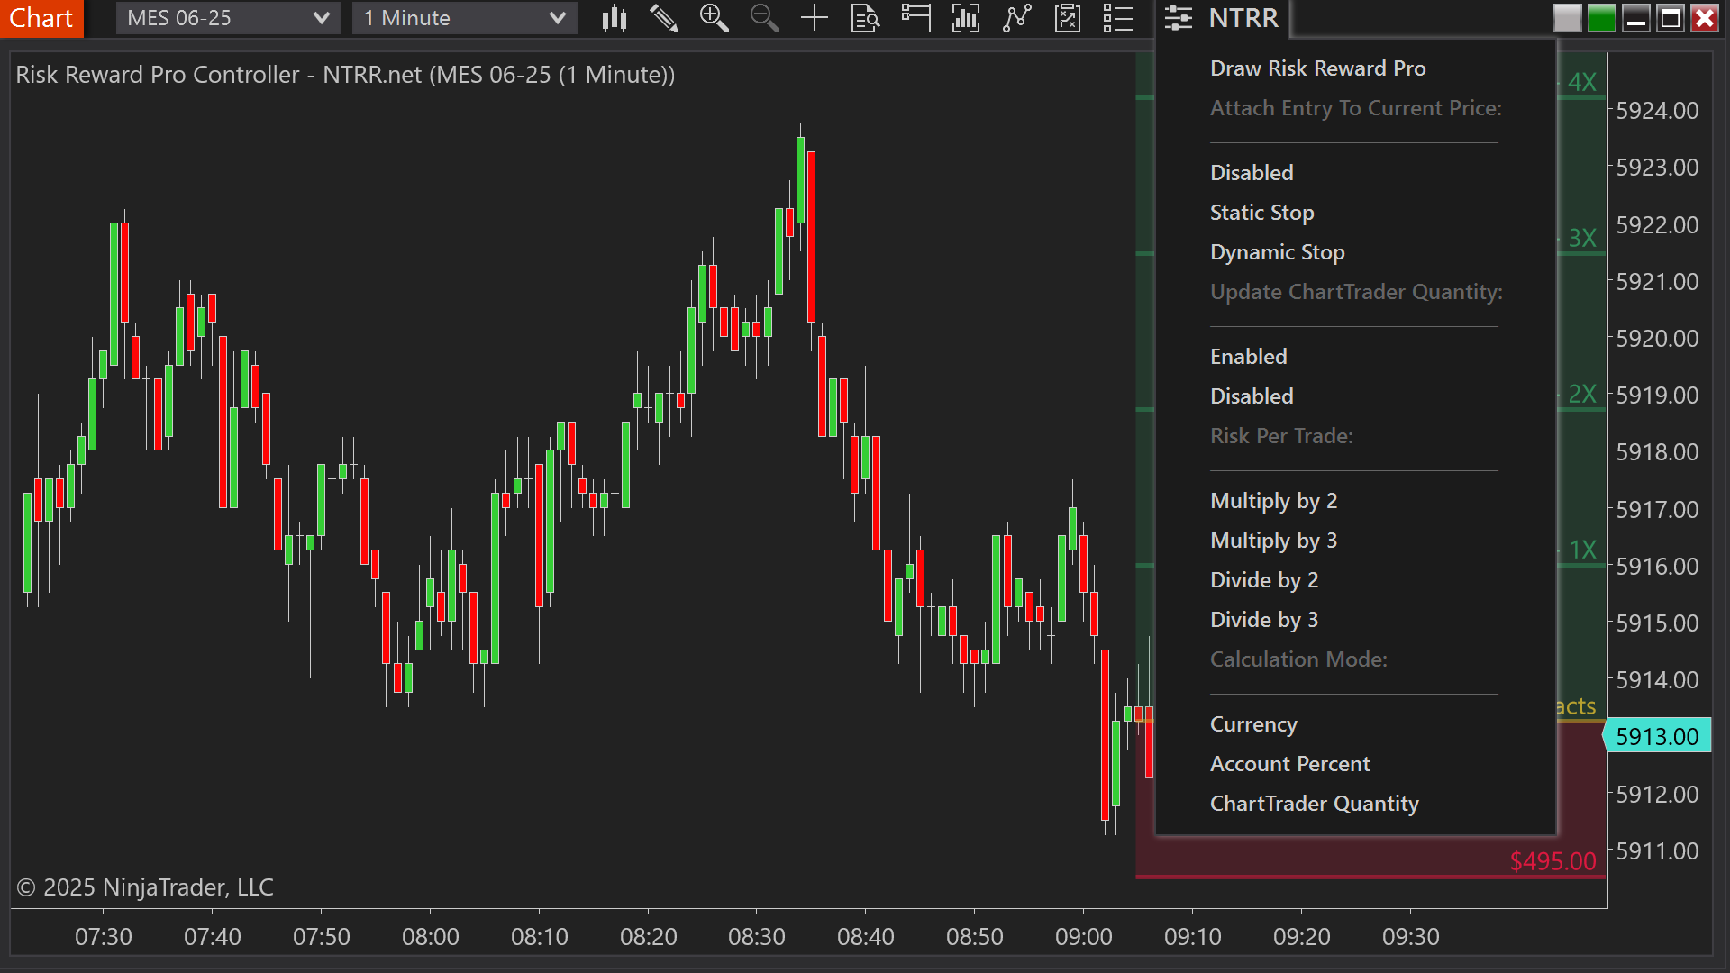Open the Chart Trader panel icon

tap(915, 18)
